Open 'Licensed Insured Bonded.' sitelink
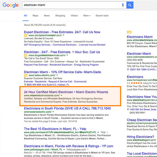This screenshot has width=157, height=157. (x=92, y=45)
